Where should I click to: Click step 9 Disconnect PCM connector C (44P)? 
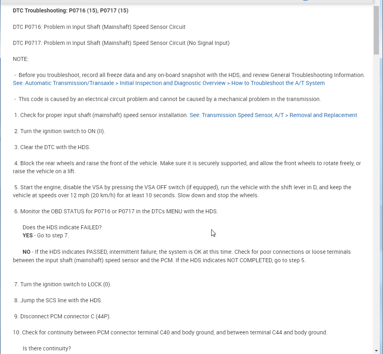[62, 316]
